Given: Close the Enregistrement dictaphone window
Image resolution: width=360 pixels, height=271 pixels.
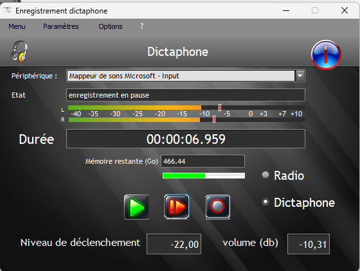Looking at the screenshot, I should [345, 10].
